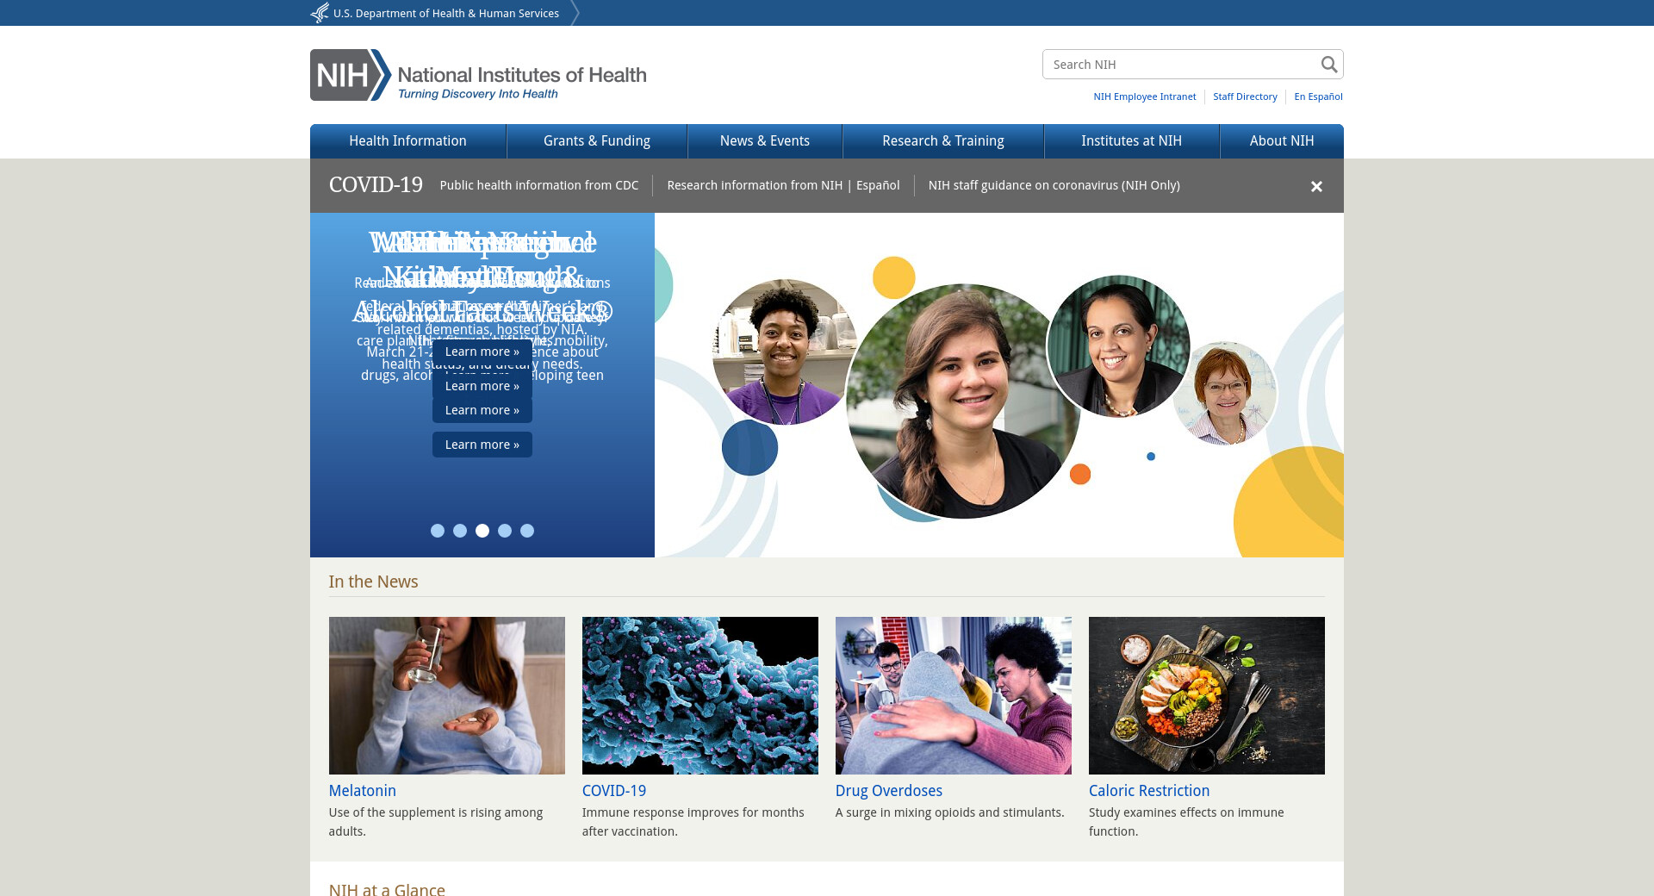Image resolution: width=1654 pixels, height=896 pixels.
Task: Visit U.S. Department of Health & Human Services link
Action: click(446, 13)
